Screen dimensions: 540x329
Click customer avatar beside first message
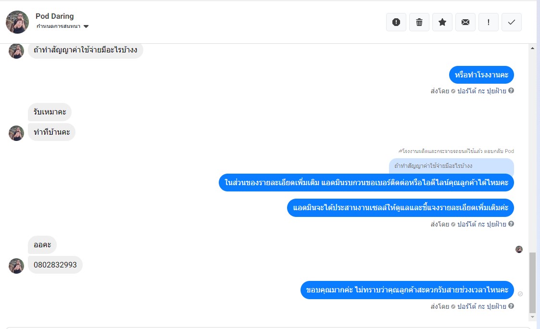[x=16, y=51]
